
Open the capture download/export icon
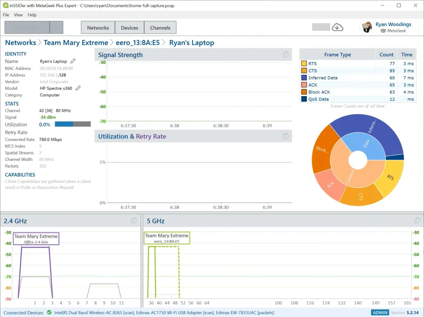[x=337, y=27]
